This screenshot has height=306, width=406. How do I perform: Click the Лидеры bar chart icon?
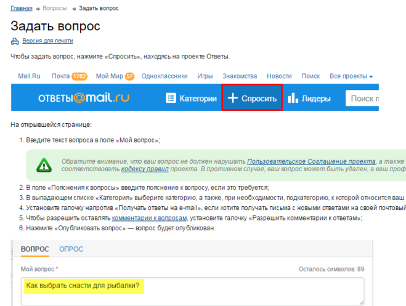(x=293, y=99)
